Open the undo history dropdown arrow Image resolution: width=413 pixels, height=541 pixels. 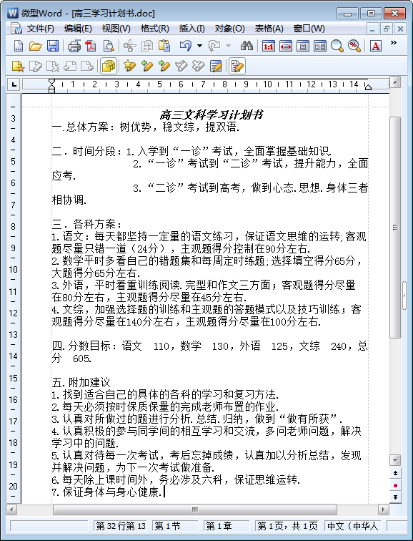(x=199, y=46)
